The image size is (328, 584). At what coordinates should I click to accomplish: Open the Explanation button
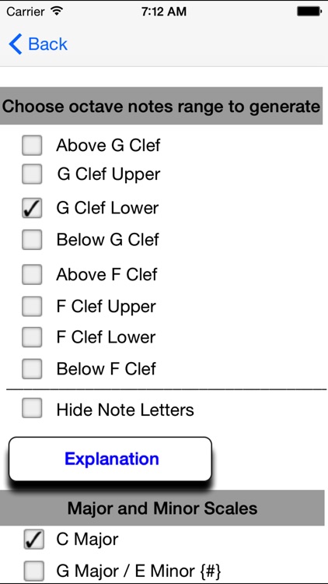point(110,459)
